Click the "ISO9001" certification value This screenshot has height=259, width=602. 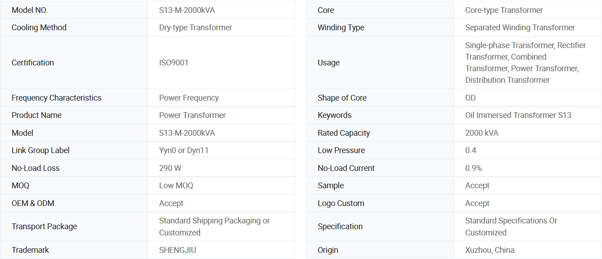click(x=174, y=63)
